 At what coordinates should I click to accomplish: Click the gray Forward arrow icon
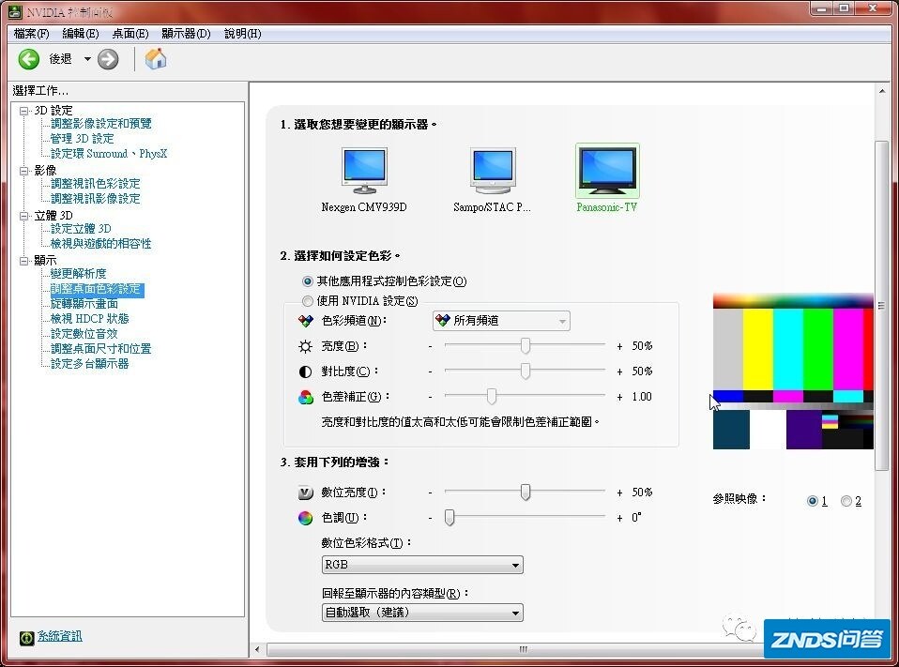click(108, 59)
